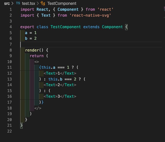
Task: Click the highlighted opening brace on line 4
Action: (x=127, y=27)
